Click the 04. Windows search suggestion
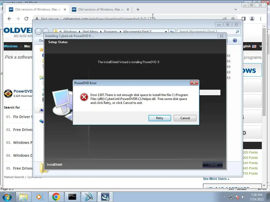Screen dimensions: 270x202 tap(19, 155)
